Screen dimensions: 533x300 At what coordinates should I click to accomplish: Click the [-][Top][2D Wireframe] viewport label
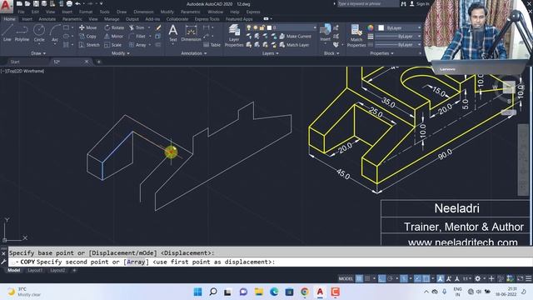(22, 71)
